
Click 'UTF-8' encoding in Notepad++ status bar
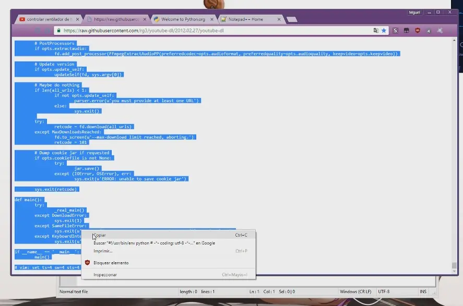(384, 291)
